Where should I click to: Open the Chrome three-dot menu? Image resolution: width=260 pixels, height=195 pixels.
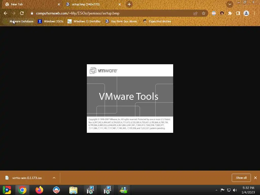254,13
